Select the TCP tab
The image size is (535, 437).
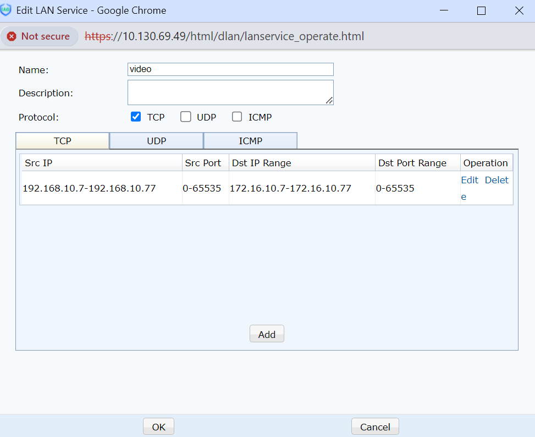click(63, 141)
